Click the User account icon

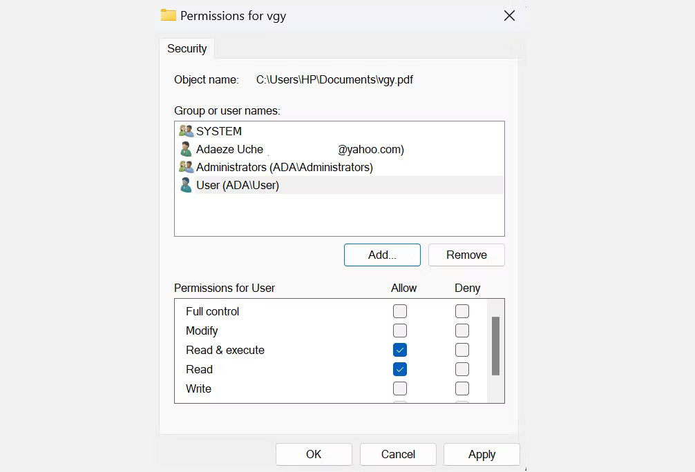click(186, 185)
